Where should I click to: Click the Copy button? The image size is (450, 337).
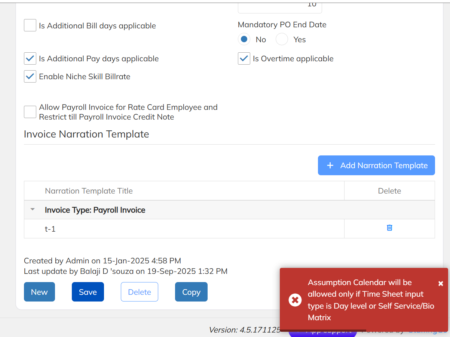[191, 292]
